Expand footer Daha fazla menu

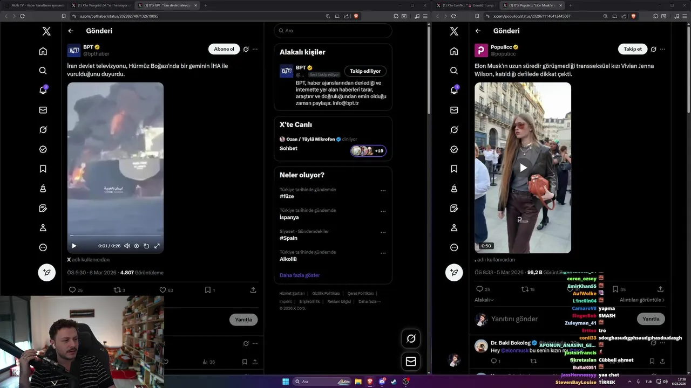point(370,302)
